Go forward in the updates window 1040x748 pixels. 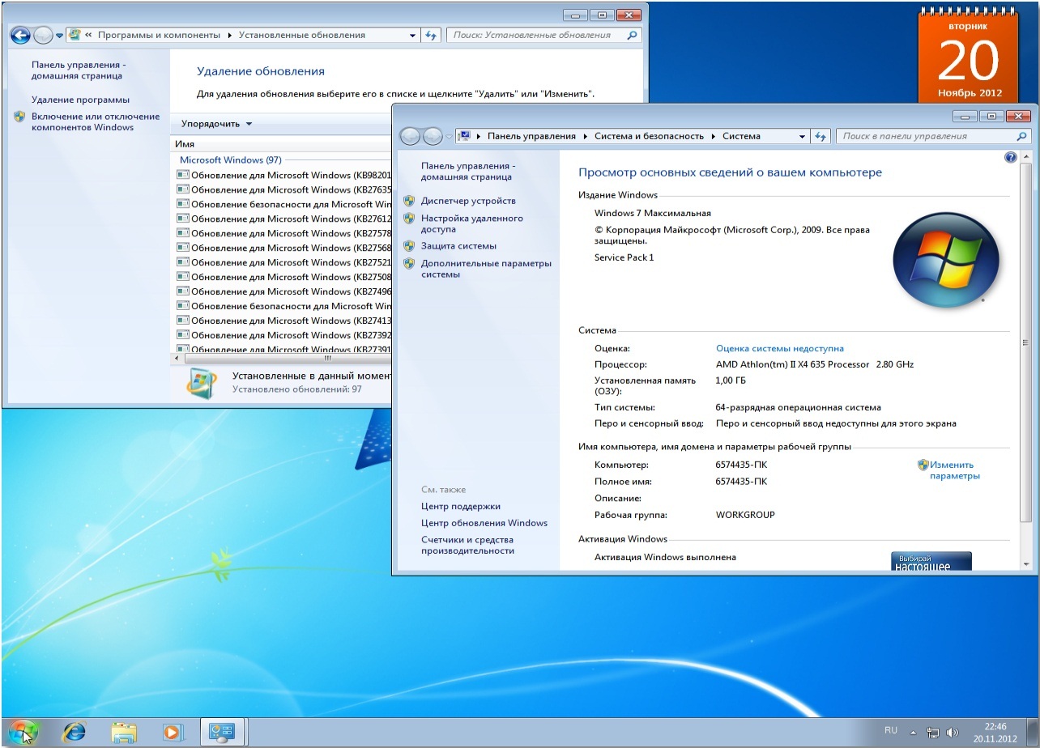pyautogui.click(x=43, y=35)
